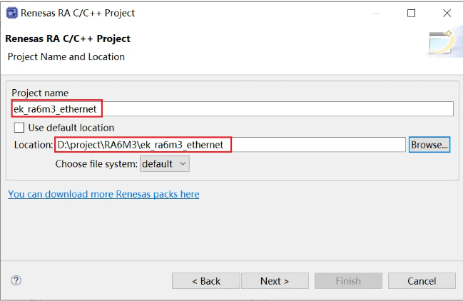Click the Renesas app icon in title bar
This screenshot has height=301, width=463.
[x=12, y=13]
